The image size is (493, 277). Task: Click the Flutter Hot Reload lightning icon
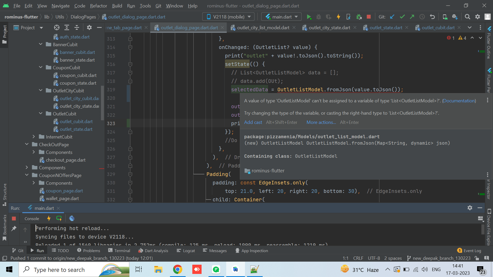(x=338, y=17)
